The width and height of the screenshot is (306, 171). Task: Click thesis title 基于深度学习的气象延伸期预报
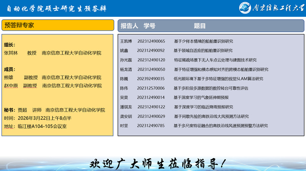click(201, 98)
